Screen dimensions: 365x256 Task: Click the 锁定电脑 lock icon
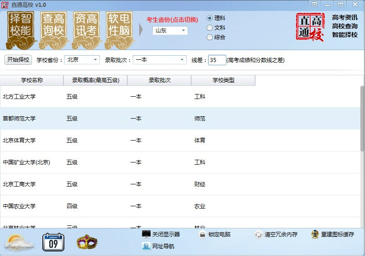pyautogui.click(x=202, y=235)
